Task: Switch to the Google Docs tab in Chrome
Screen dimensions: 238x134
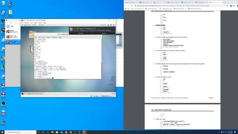Action: (x=187, y=3)
